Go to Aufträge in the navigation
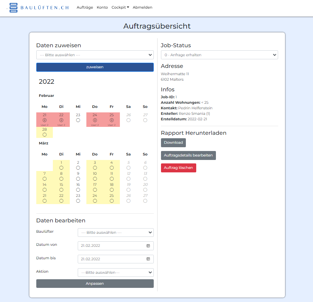The image size is (313, 302). 85,7
